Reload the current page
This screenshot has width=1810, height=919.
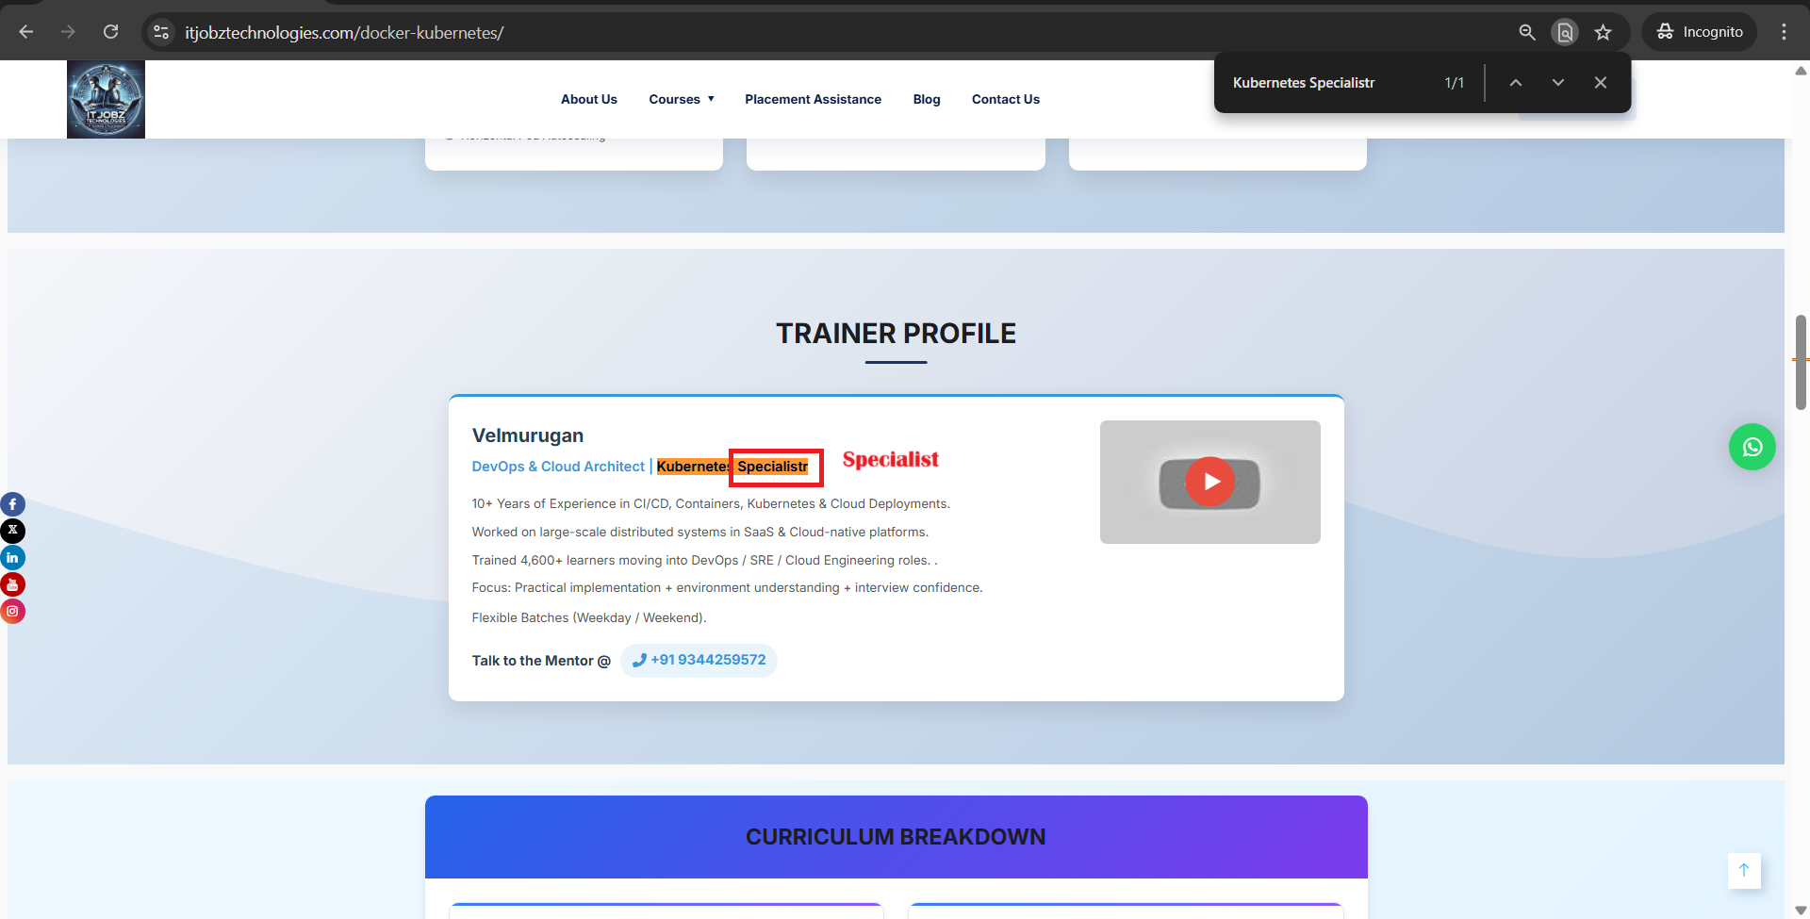coord(110,32)
